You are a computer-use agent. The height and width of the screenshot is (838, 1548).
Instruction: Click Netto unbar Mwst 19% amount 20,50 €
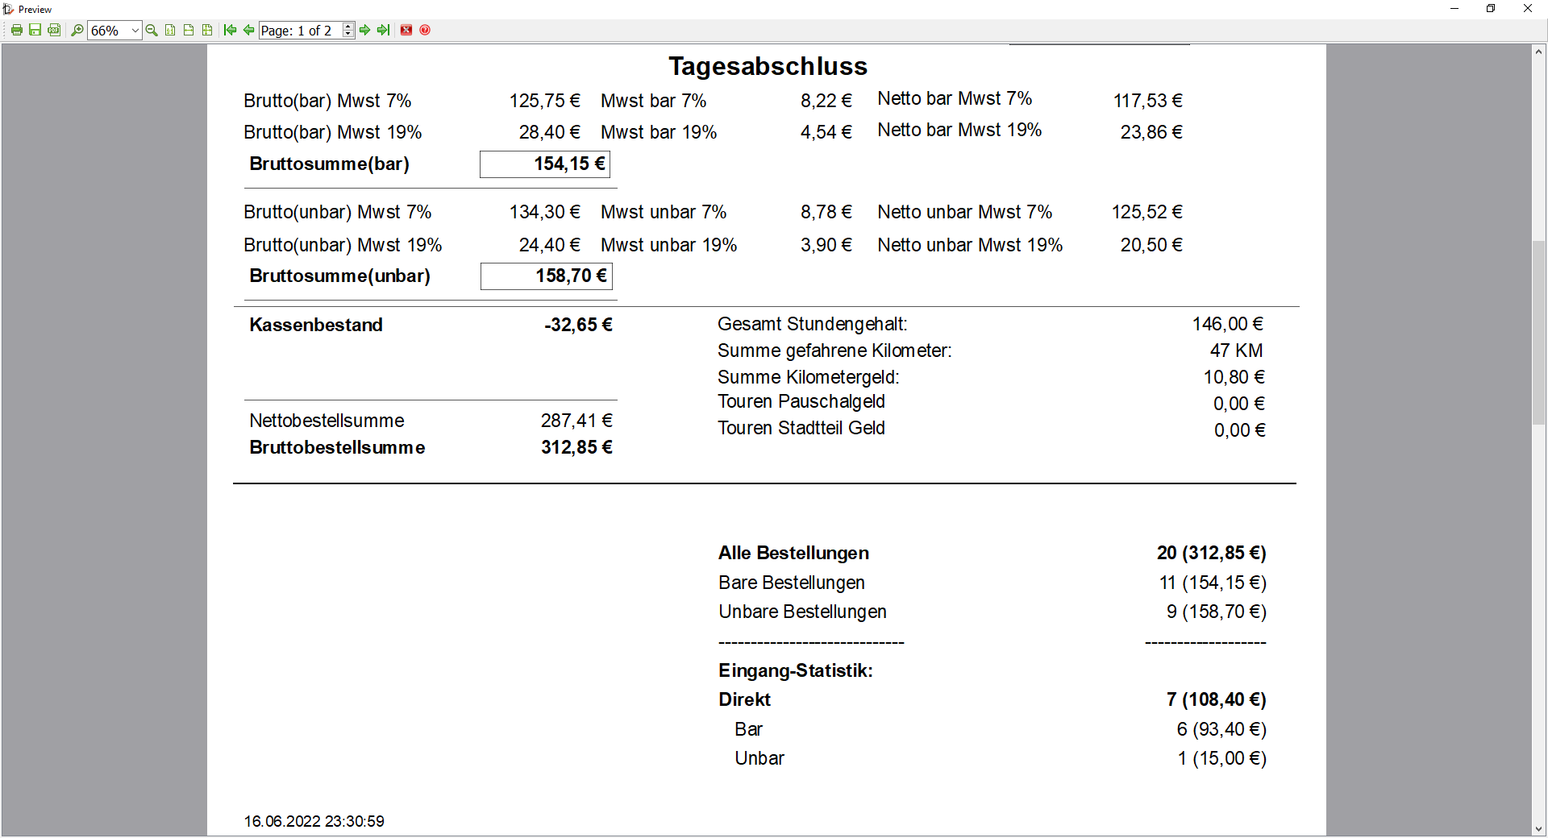tap(1151, 245)
